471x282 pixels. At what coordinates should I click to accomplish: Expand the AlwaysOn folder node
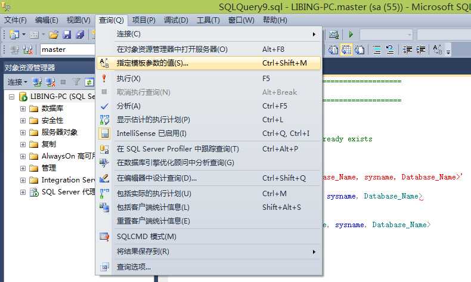pyautogui.click(x=23, y=156)
